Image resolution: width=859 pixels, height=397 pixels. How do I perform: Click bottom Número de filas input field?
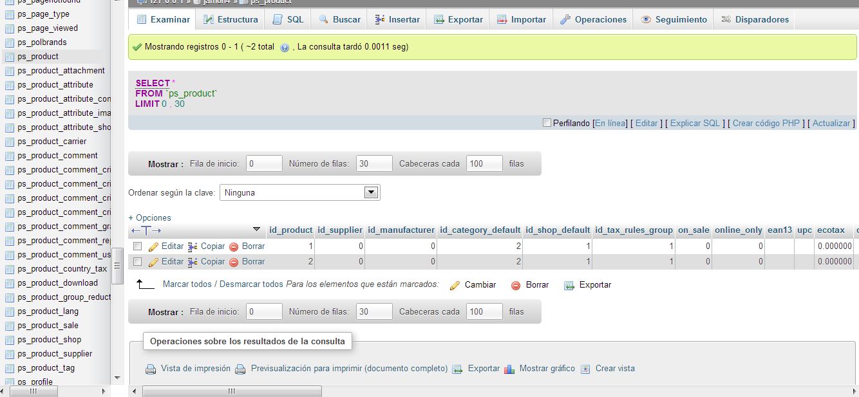coord(374,311)
